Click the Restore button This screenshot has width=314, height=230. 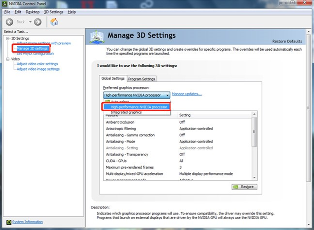tap(244, 187)
